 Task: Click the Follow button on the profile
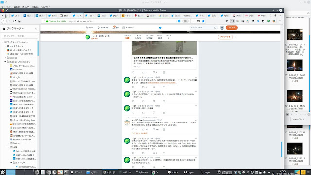(x=225, y=37)
